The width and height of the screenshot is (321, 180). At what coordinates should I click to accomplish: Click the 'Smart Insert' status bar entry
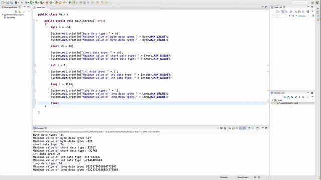coord(243,177)
